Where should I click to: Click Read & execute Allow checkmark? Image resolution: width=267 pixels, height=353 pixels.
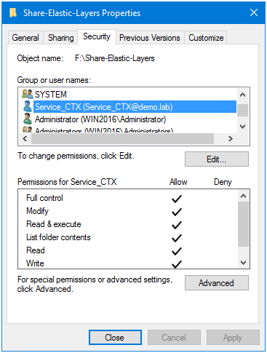tap(177, 225)
